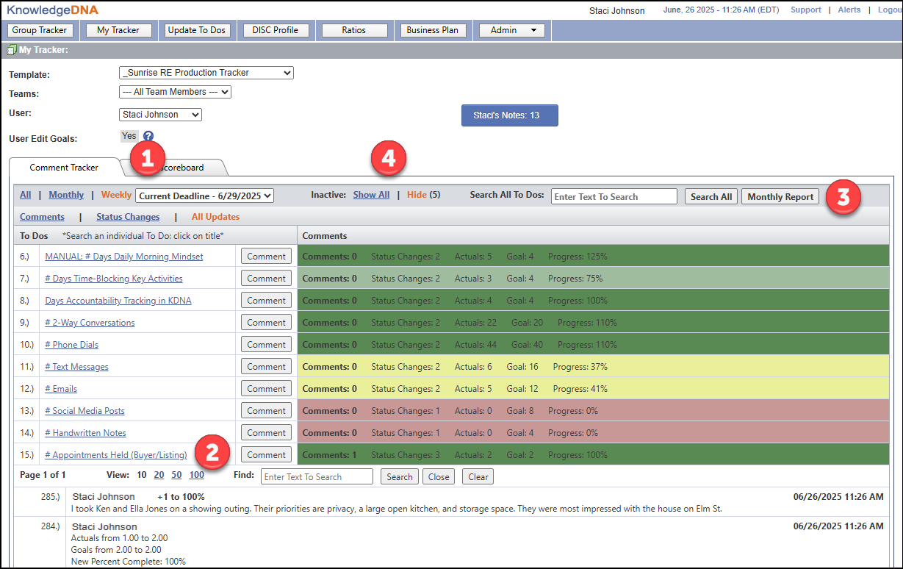Open the # Phone Dials To Do link
903x569 pixels.
tap(71, 345)
